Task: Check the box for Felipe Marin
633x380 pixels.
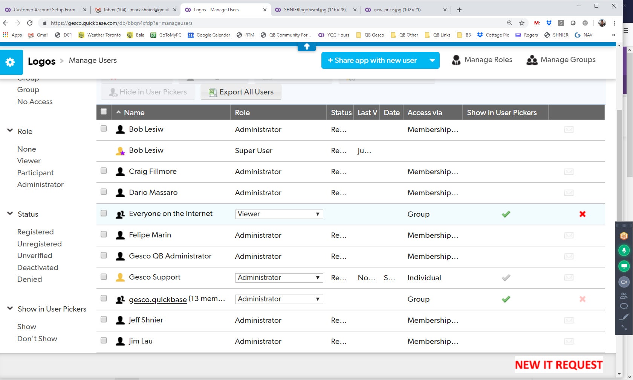Action: click(104, 234)
